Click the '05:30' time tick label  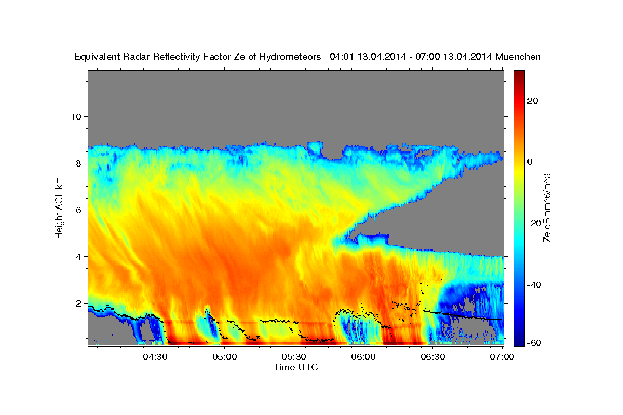click(294, 357)
